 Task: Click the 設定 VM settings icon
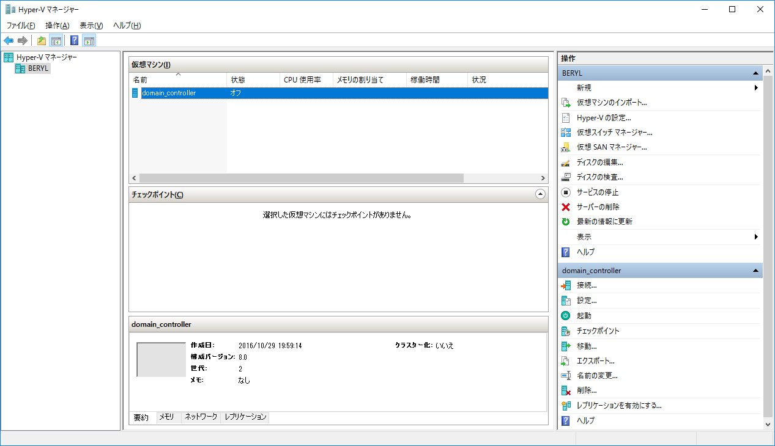point(566,301)
